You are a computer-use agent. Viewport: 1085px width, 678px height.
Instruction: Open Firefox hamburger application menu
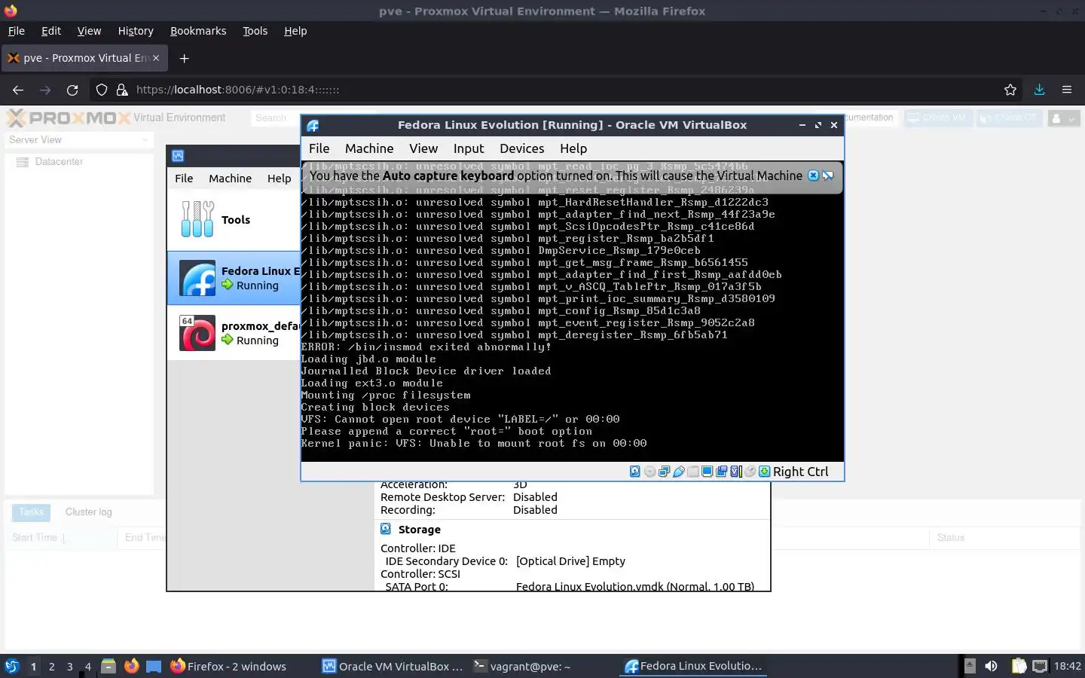(x=1067, y=90)
